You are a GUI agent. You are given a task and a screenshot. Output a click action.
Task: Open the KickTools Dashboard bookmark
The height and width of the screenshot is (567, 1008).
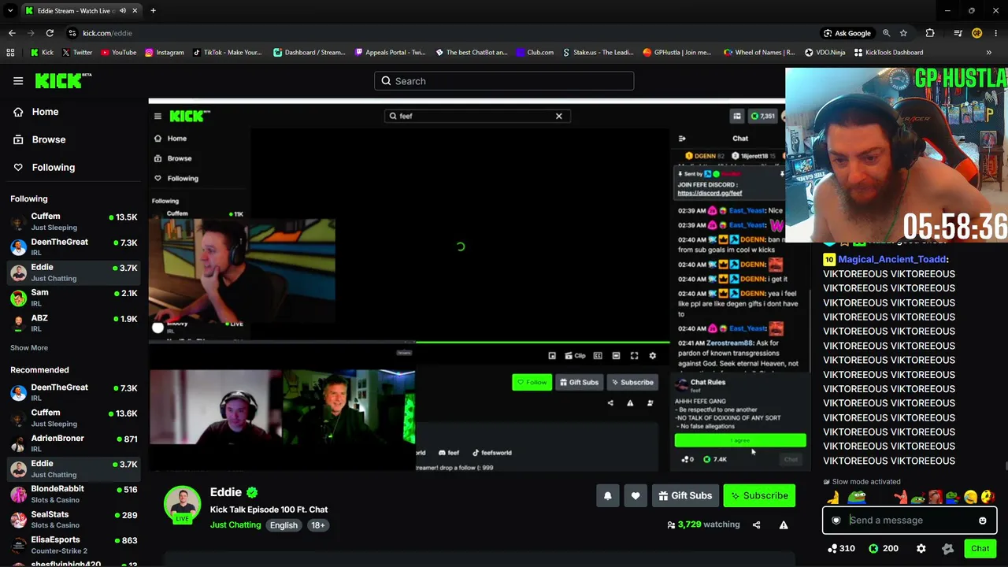pyautogui.click(x=888, y=53)
